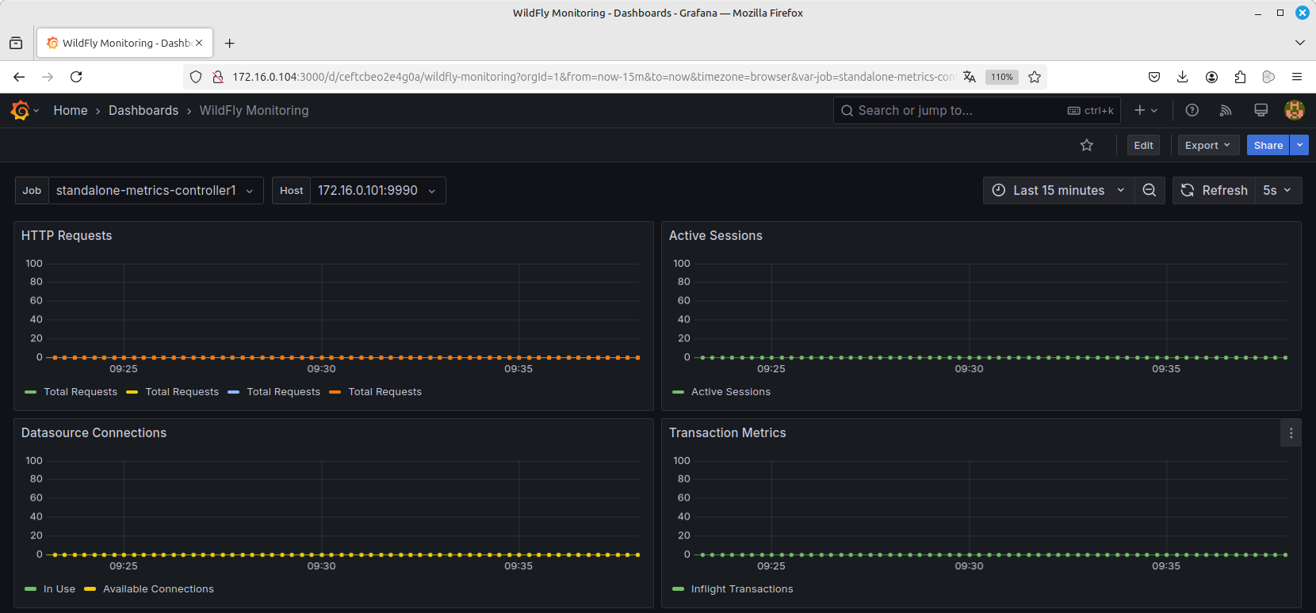Click the Grafana logo menu icon
Screen dimensions: 1316x613
click(x=21, y=111)
